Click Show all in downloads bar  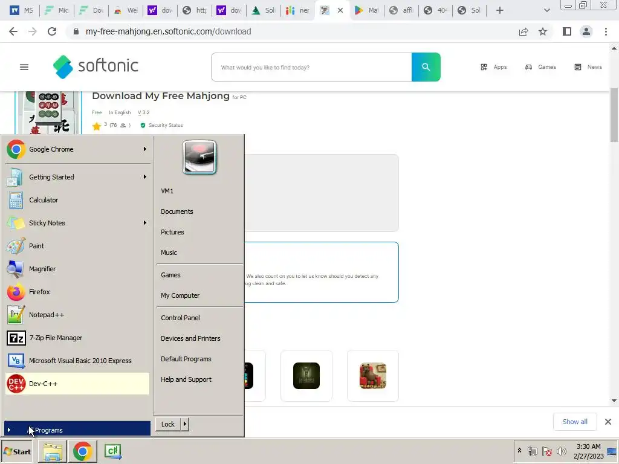tap(575, 422)
